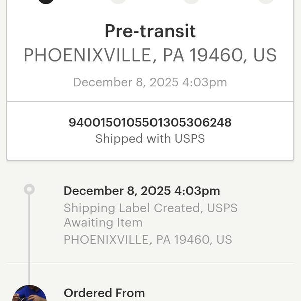Click the card's bottom shadow edge
Image resolution: width=301 pixels, height=301 pixels.
point(150,160)
